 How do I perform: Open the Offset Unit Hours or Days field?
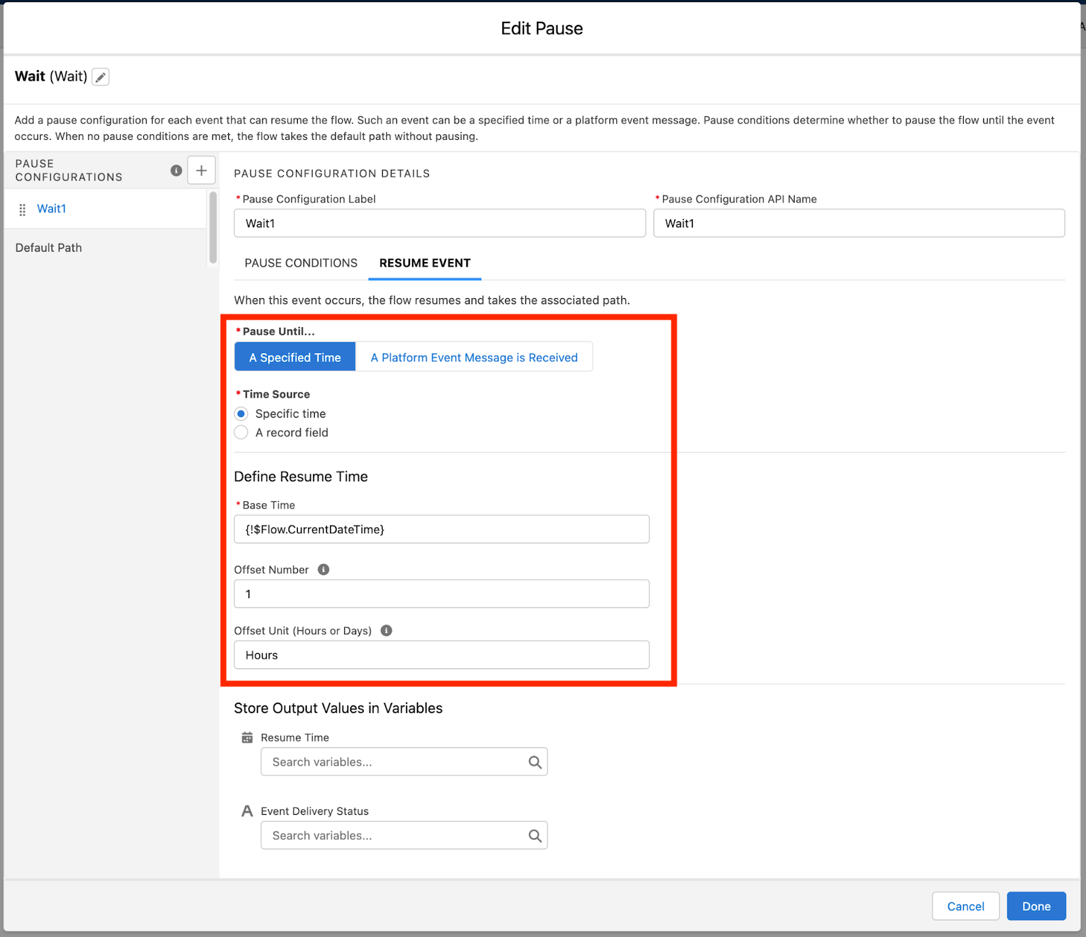click(x=441, y=655)
